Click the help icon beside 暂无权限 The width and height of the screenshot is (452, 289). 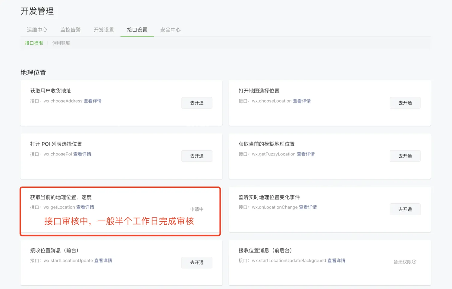point(414,262)
